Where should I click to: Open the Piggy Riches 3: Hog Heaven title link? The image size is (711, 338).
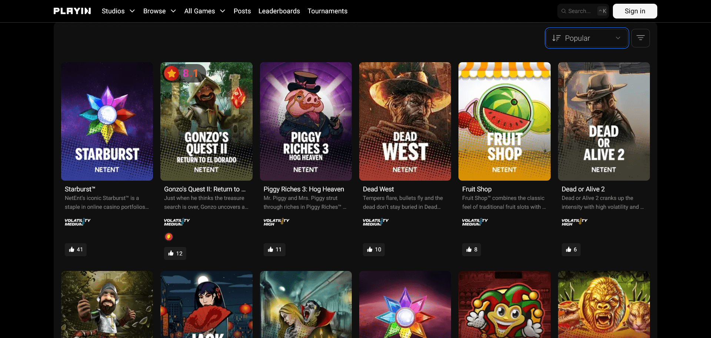(x=304, y=189)
